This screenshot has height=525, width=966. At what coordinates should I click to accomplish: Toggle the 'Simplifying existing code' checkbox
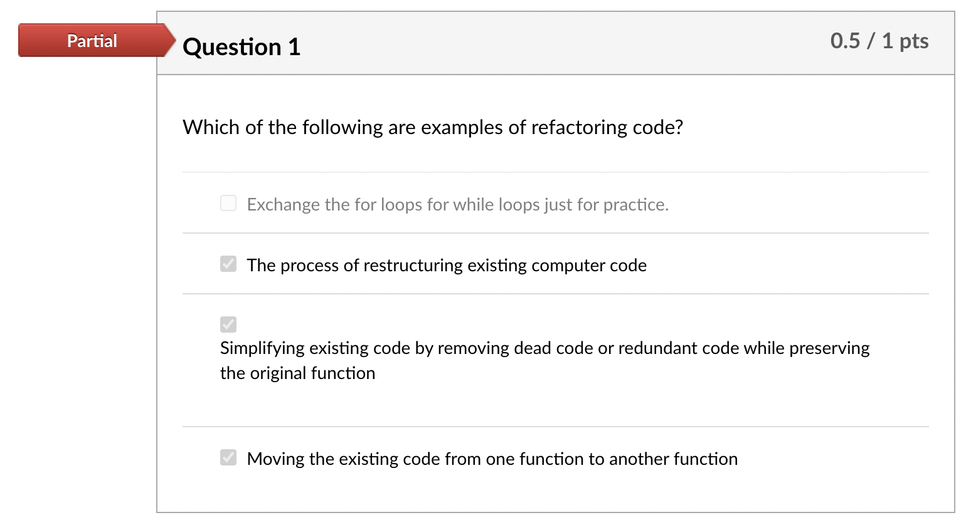click(228, 324)
